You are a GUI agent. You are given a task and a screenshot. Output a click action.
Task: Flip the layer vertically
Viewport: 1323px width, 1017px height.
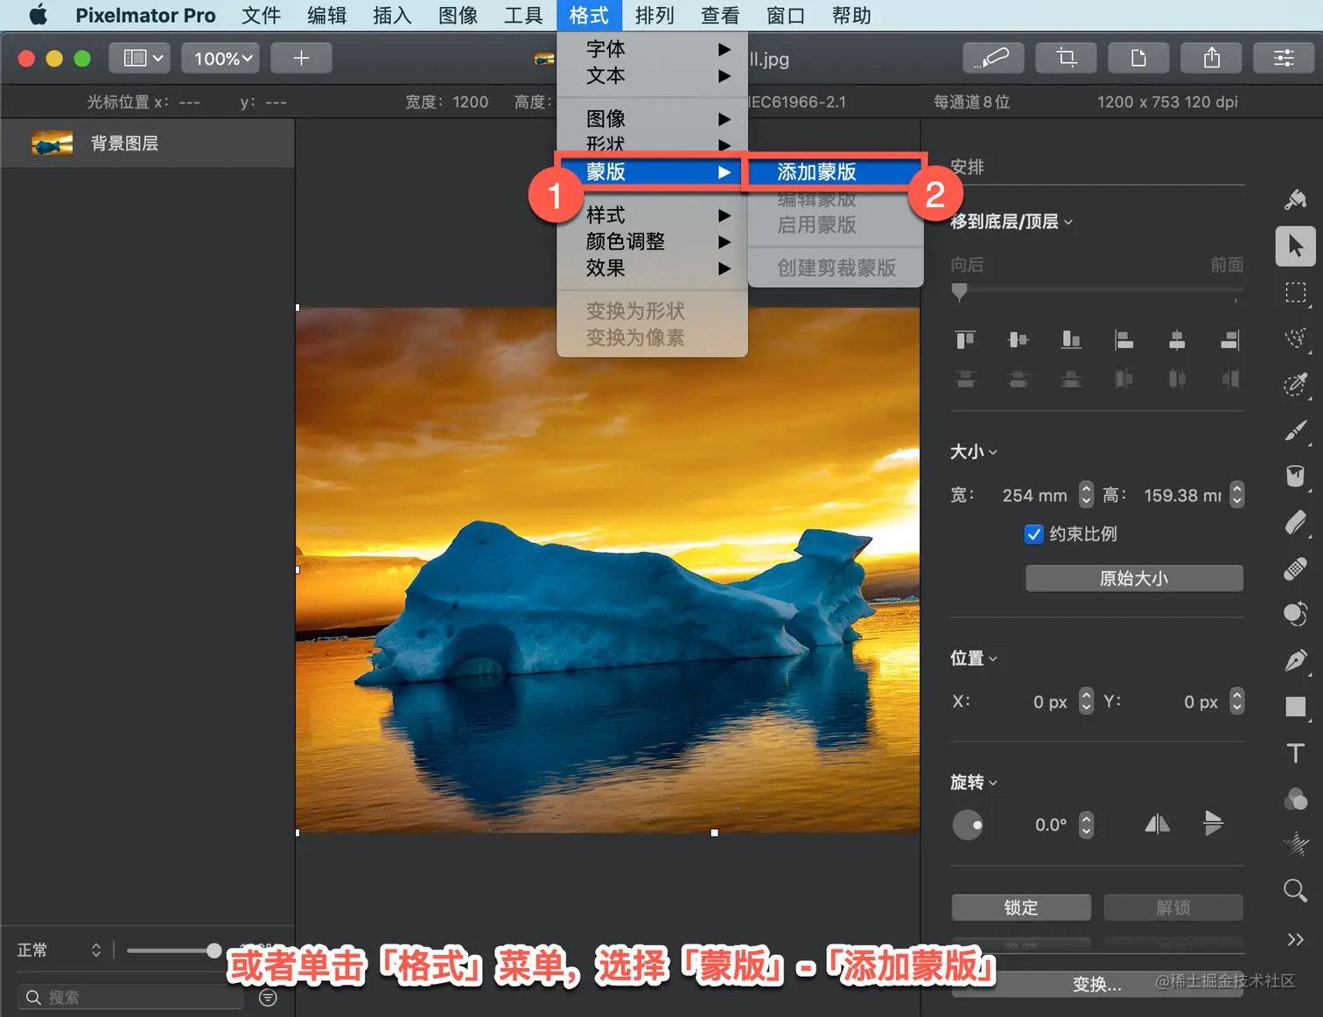pos(1213,824)
